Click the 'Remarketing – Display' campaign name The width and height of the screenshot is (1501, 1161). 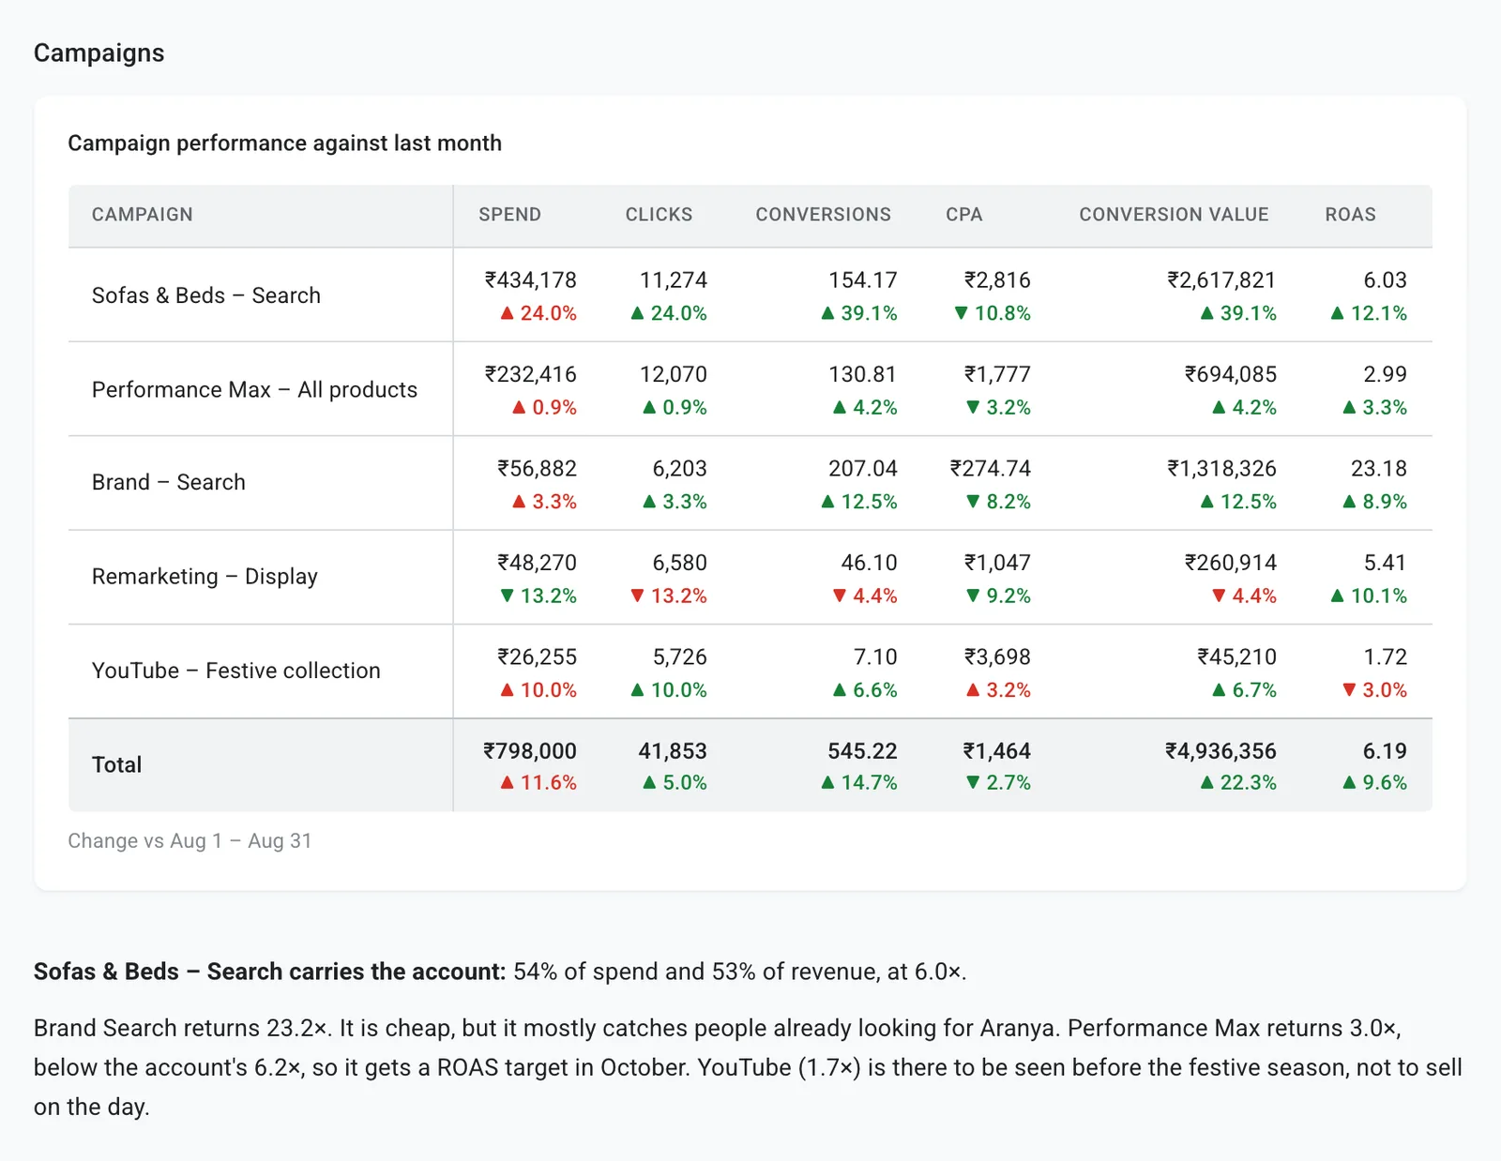click(x=205, y=576)
